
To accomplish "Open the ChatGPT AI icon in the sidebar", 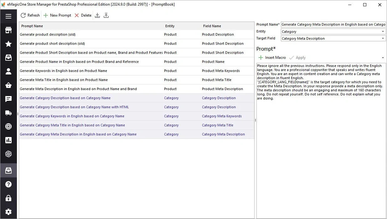I will (8, 154).
